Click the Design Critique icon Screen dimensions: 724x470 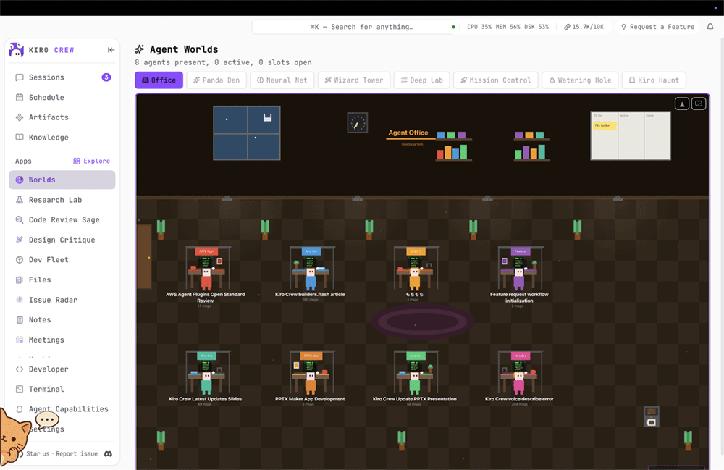click(20, 240)
